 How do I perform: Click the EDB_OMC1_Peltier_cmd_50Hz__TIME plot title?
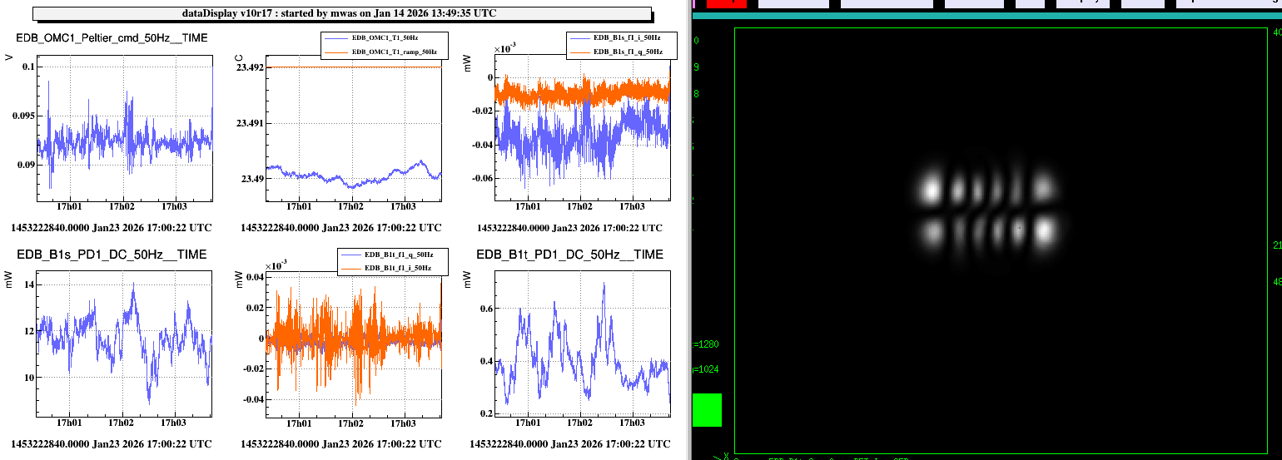pyautogui.click(x=112, y=38)
